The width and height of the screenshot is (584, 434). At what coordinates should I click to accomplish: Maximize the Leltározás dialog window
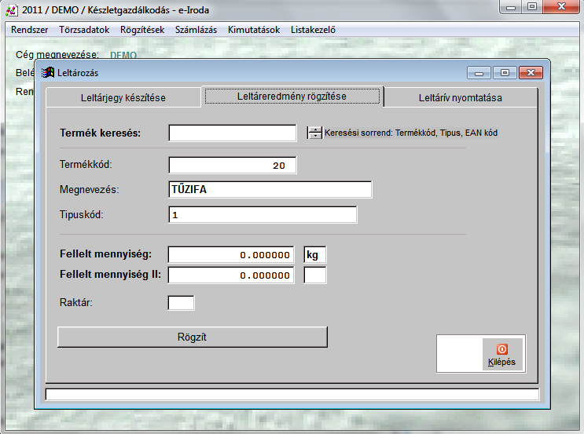click(x=505, y=73)
